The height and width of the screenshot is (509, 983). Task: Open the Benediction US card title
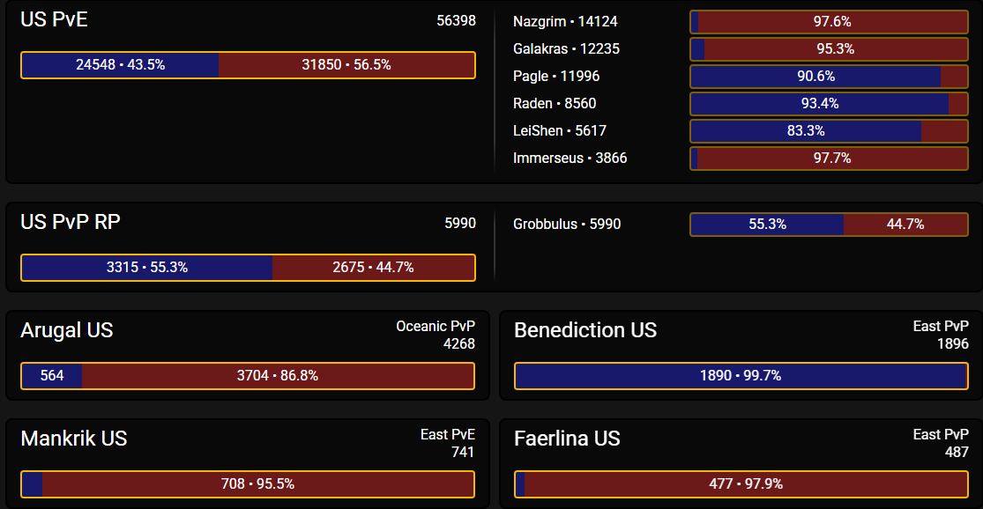585,330
